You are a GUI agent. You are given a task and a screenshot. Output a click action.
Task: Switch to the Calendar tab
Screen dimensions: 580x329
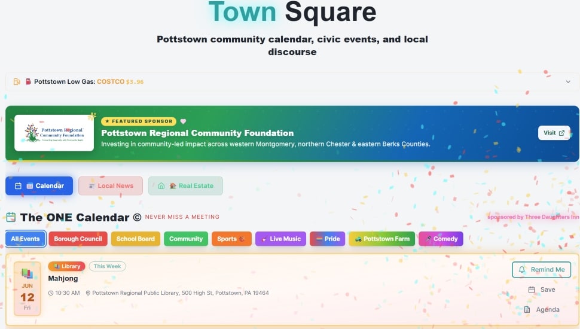39,186
